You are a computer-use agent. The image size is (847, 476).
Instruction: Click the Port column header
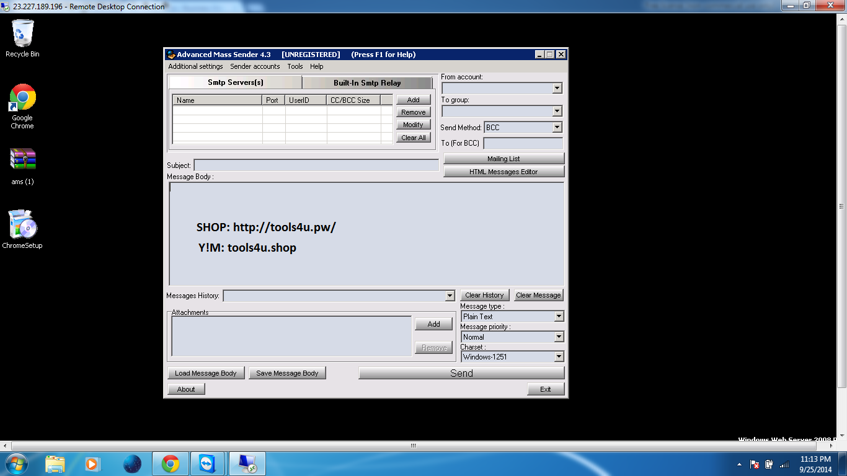pyautogui.click(x=273, y=100)
